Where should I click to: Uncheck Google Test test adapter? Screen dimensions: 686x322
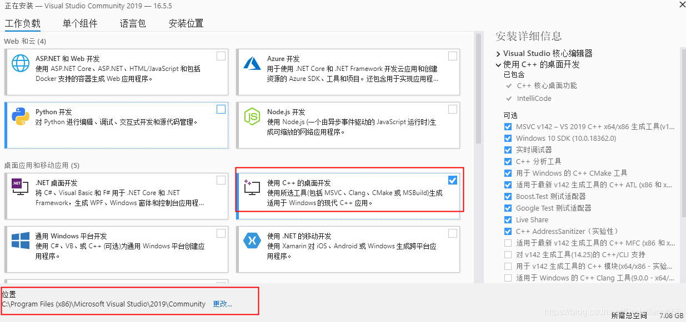pos(508,208)
